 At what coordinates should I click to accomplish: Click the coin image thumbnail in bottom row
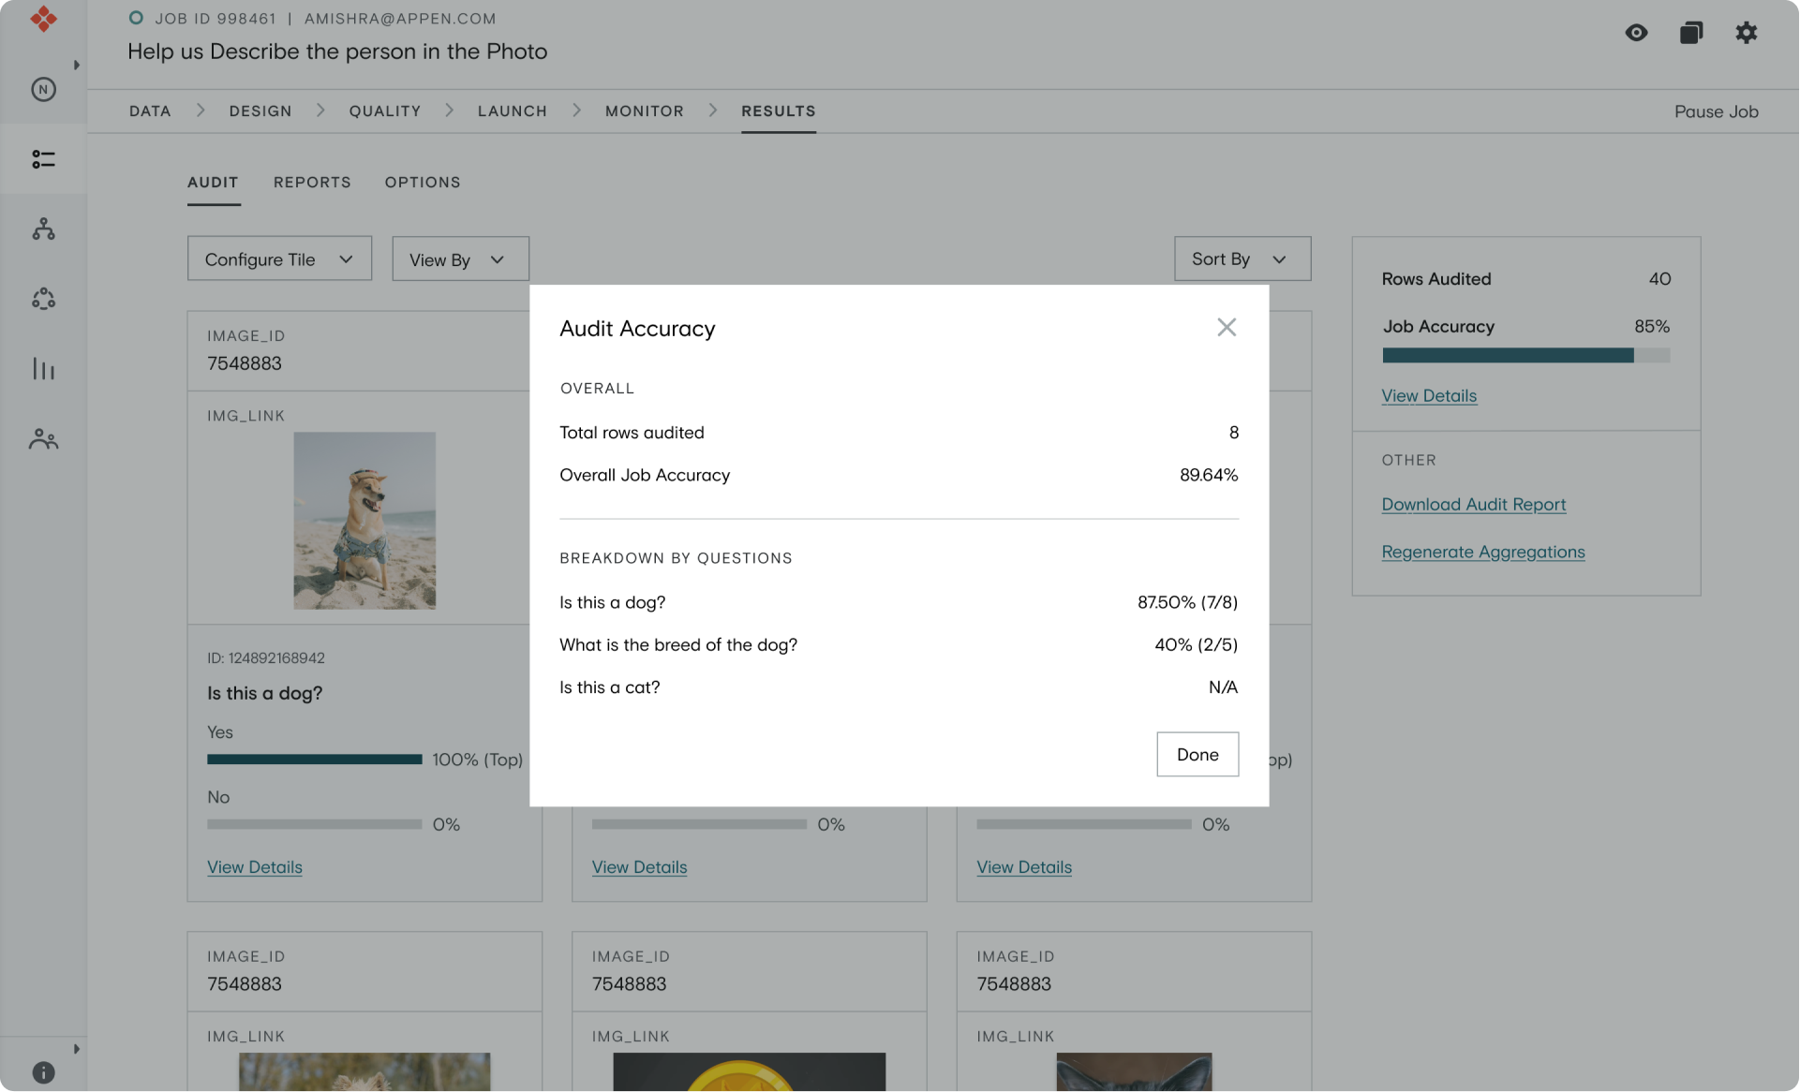point(749,1071)
